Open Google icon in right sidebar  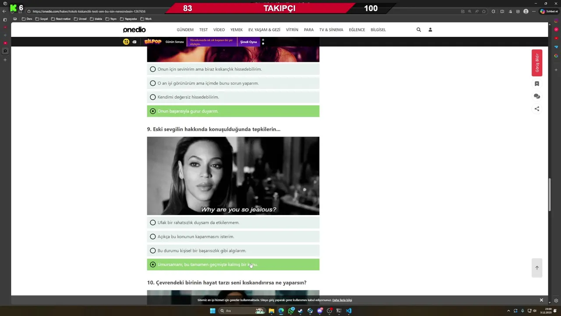click(556, 56)
